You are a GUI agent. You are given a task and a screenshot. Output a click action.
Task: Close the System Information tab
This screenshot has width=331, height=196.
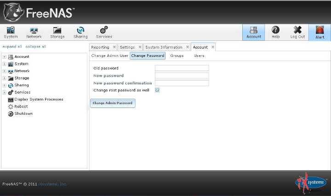tap(188, 47)
